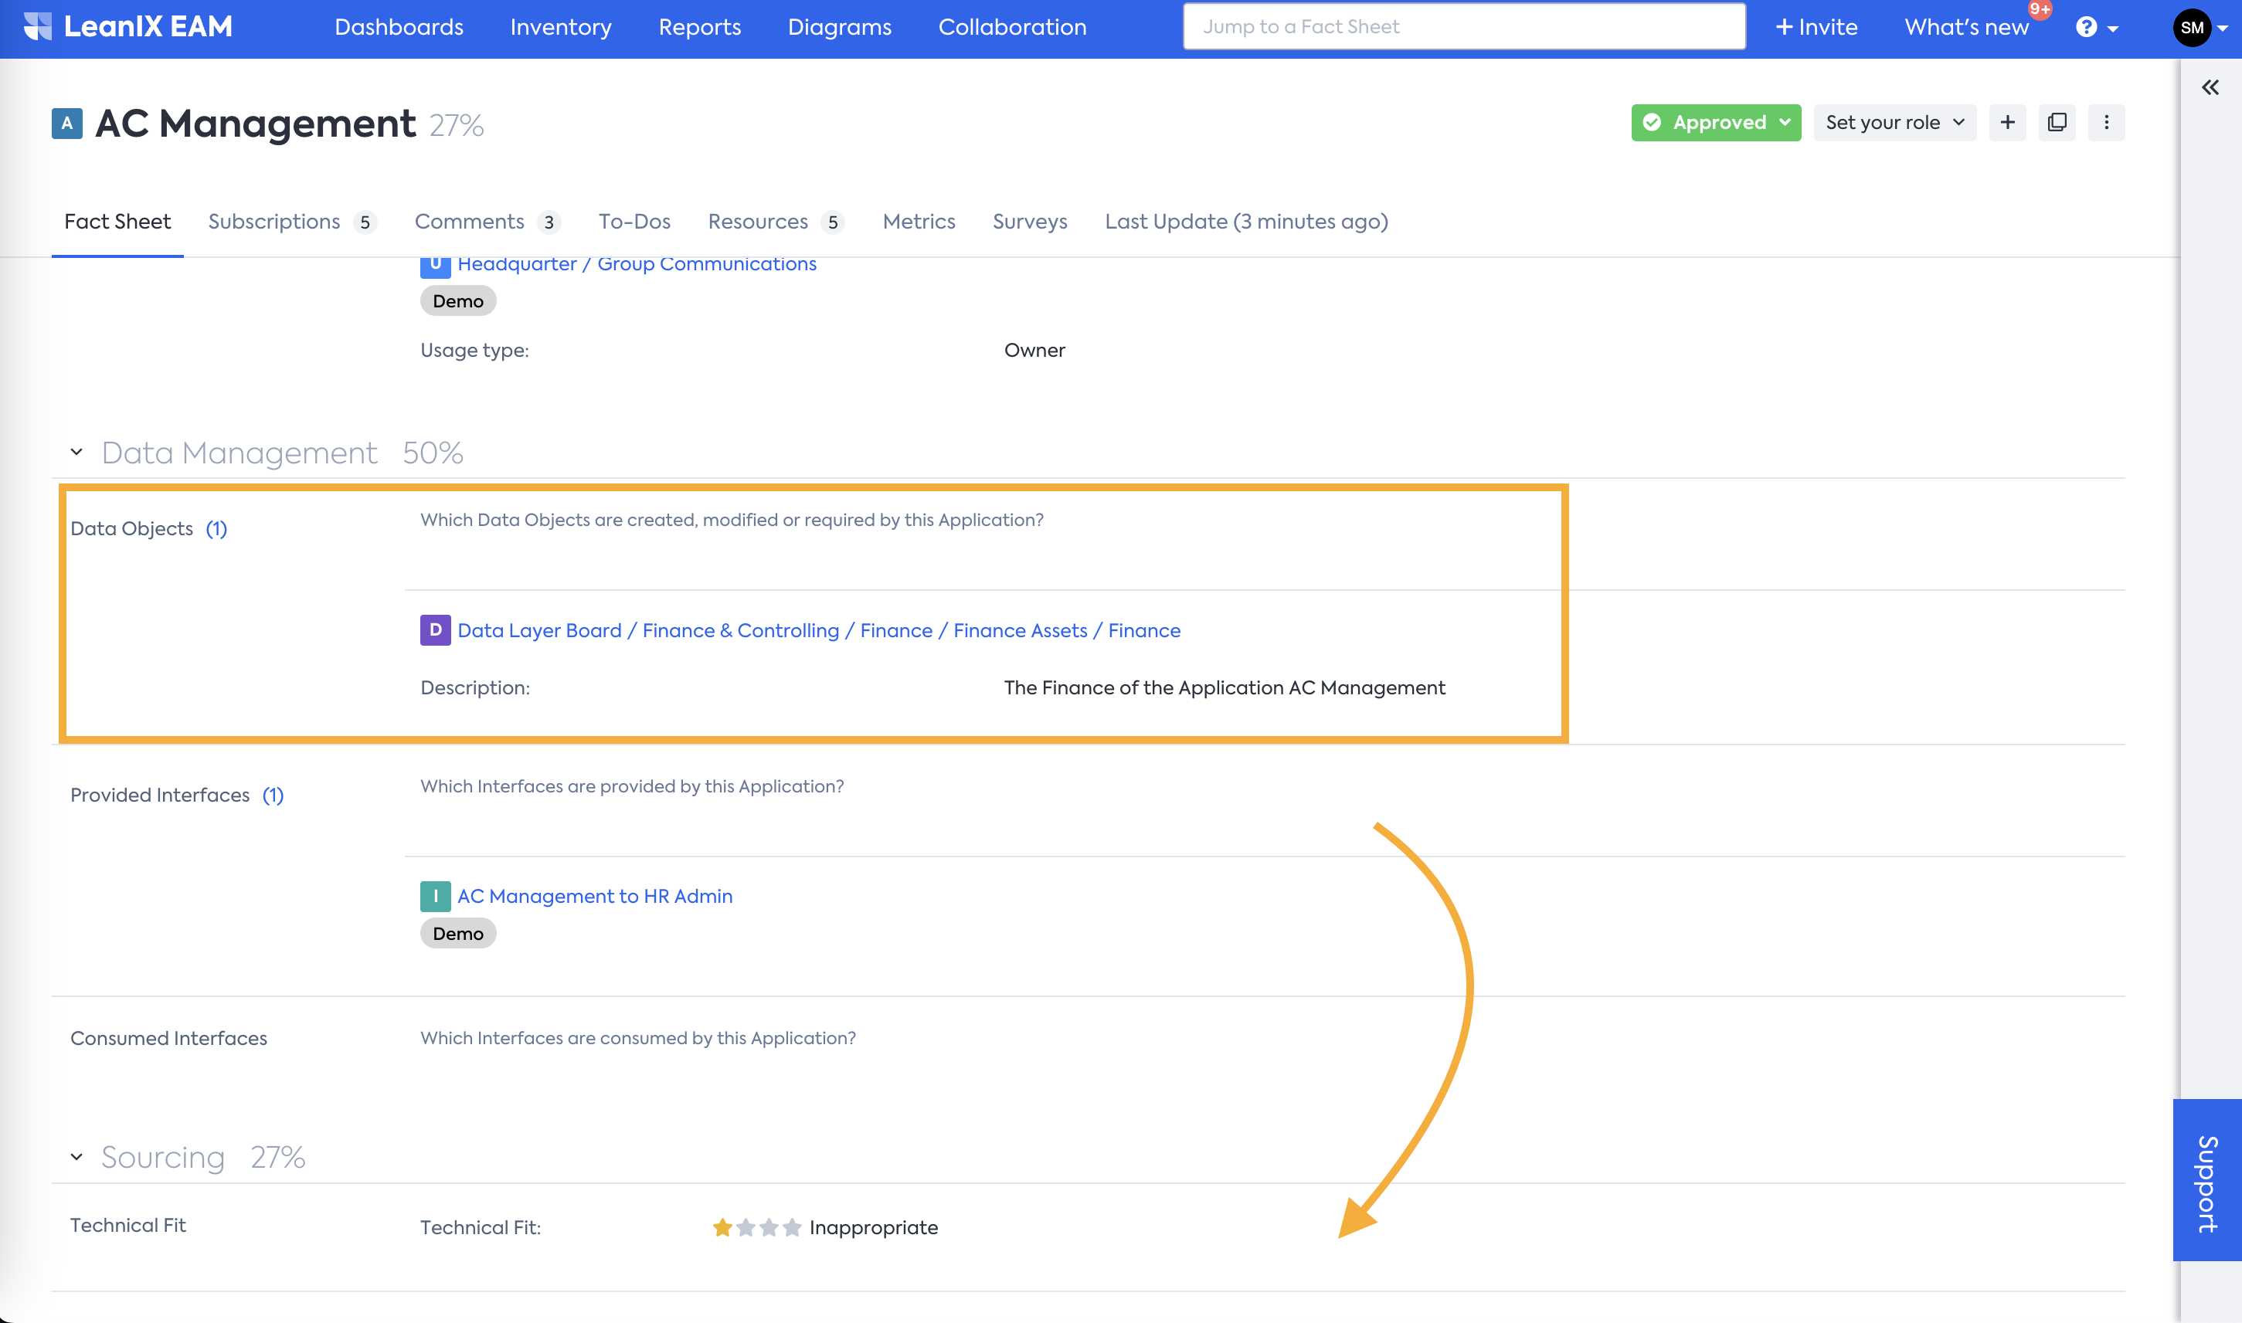Click the green I interface icon
Viewport: 2242px width, 1323px height.
435,896
